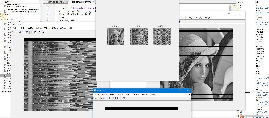This screenshot has height=118, width=269.
Task: Click the yellow warning icon beside editor scrollbar
Action: [x=234, y=6]
